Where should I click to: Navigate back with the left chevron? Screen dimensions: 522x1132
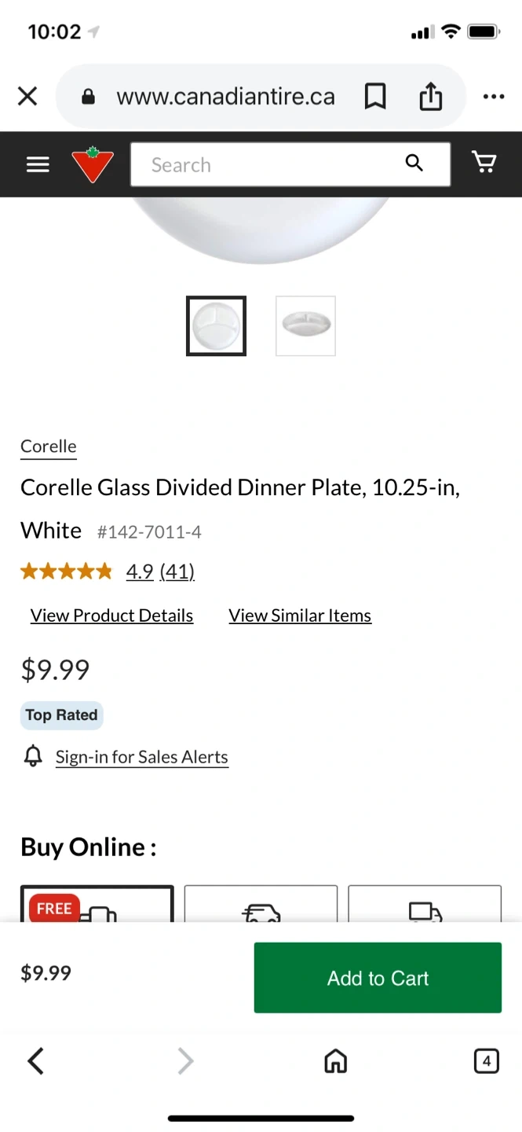[x=35, y=1061]
